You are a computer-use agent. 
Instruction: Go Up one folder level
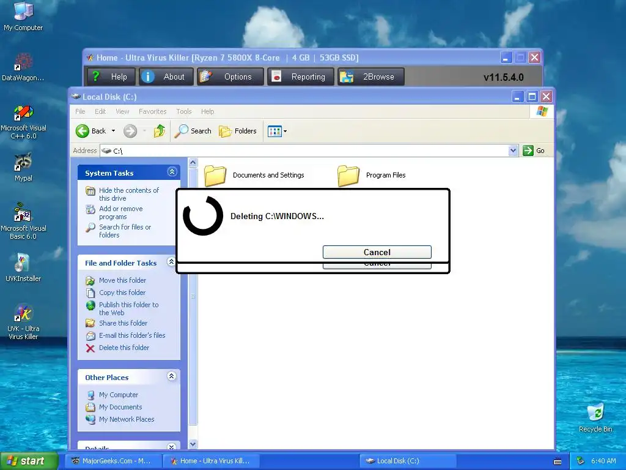pos(160,131)
